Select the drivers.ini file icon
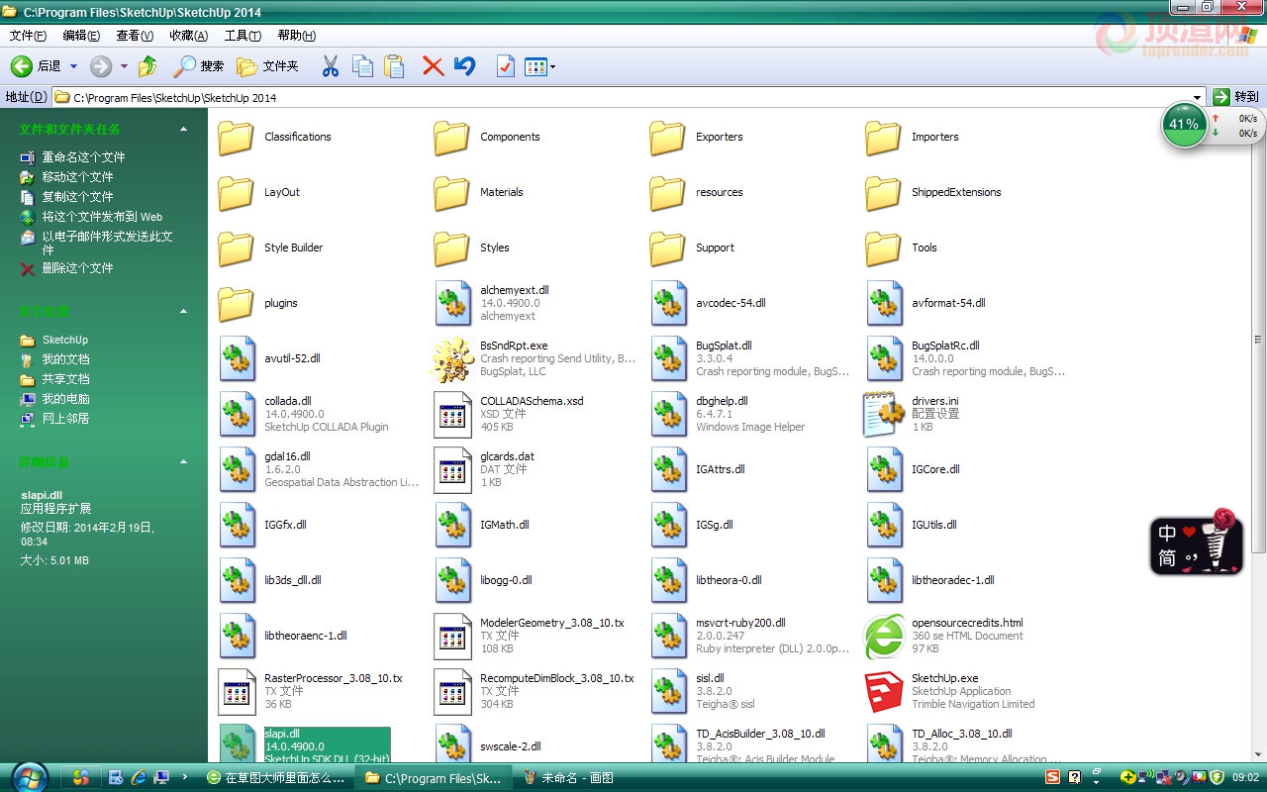This screenshot has height=792, width=1267. click(x=884, y=415)
